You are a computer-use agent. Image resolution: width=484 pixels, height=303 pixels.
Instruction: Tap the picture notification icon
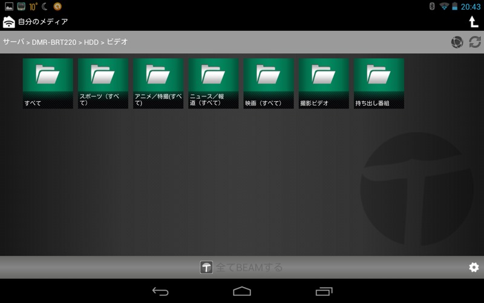coord(9,6)
